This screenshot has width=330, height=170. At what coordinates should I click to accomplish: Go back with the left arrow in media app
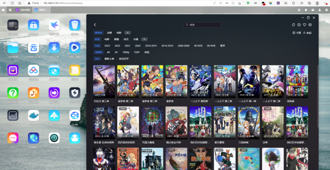(x=95, y=25)
